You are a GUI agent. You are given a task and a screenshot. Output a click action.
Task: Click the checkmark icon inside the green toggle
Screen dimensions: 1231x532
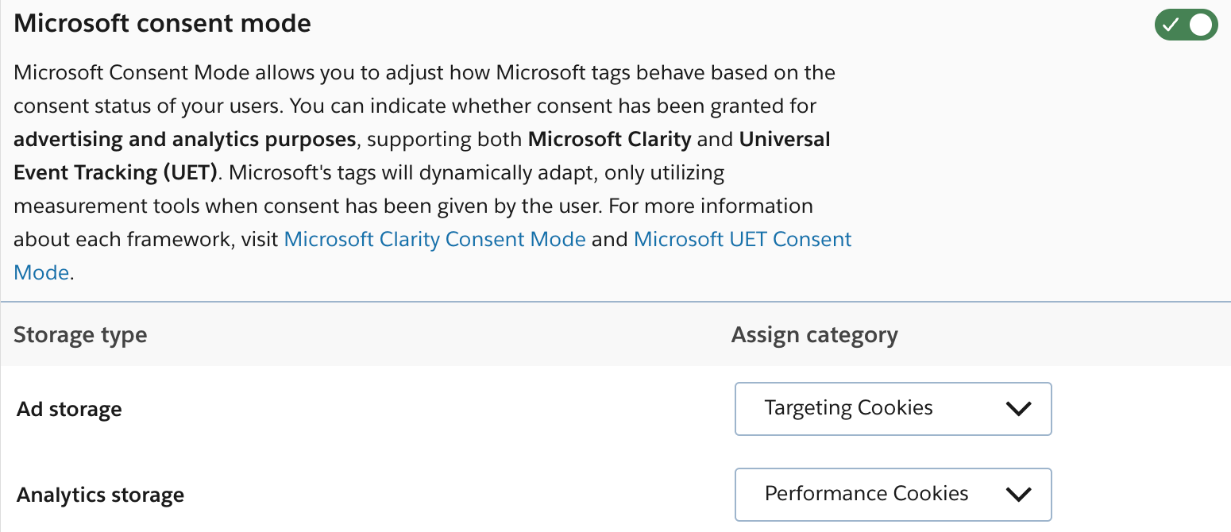point(1169,25)
